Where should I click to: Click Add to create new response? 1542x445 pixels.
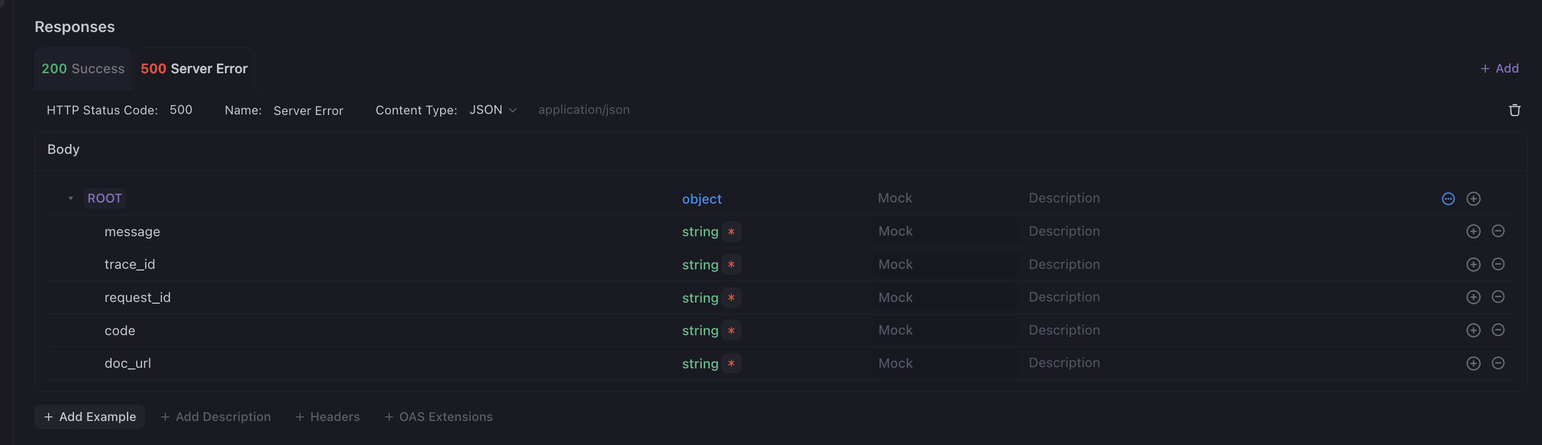[x=1499, y=69]
